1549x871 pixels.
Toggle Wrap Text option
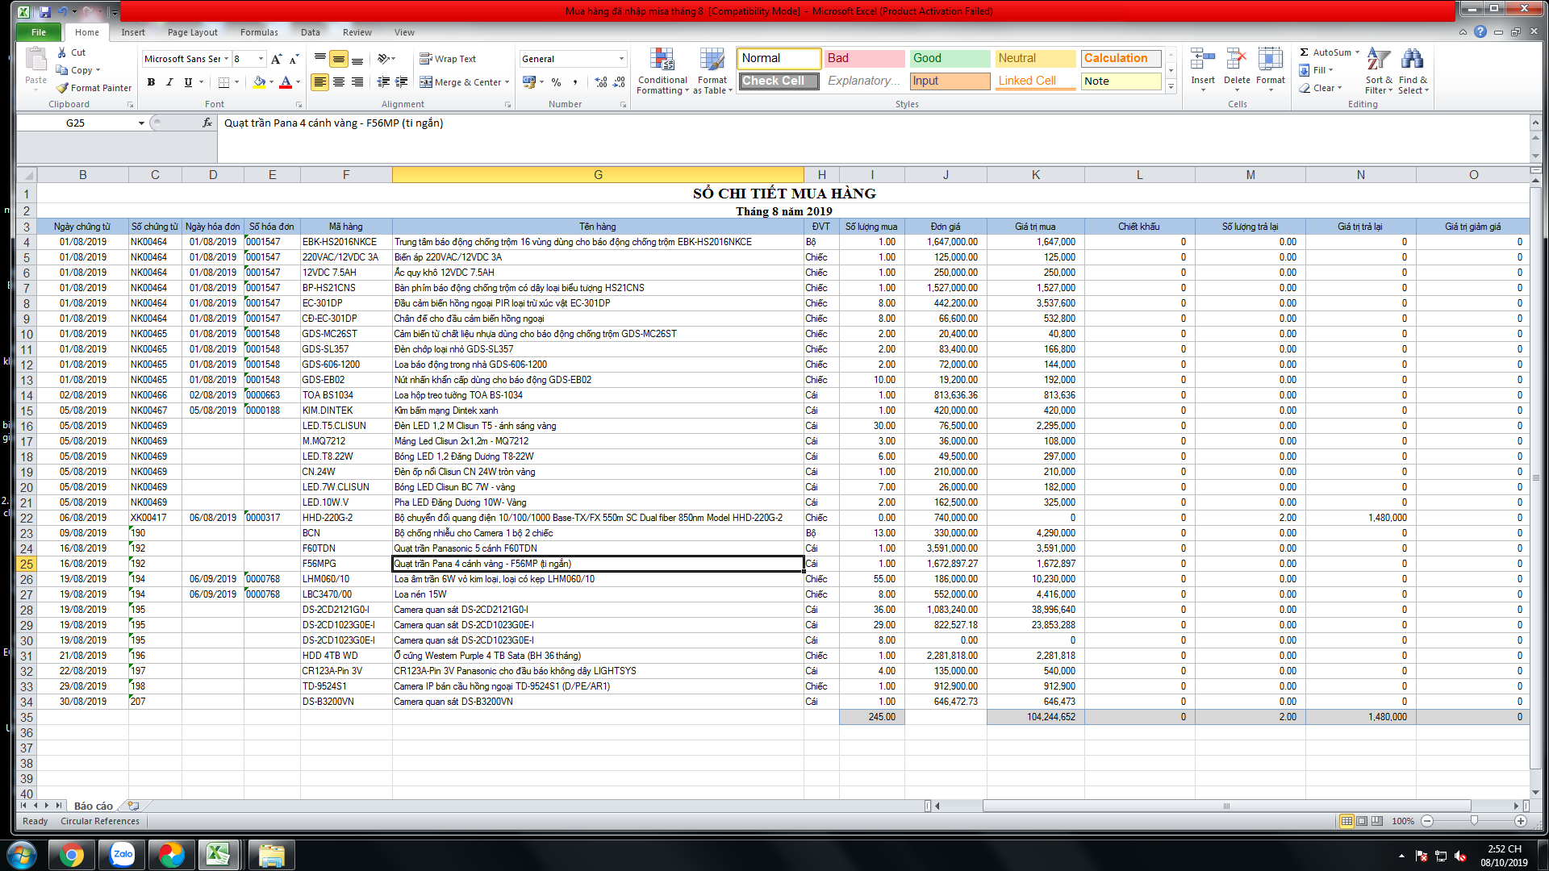[x=448, y=59]
